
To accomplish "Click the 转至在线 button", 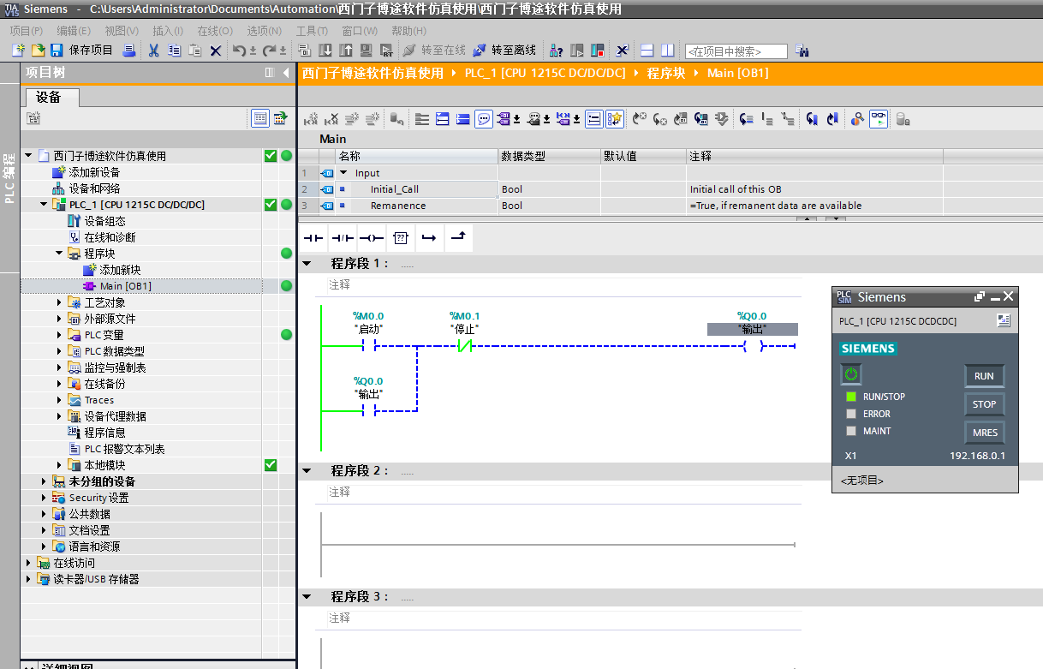I will point(434,51).
